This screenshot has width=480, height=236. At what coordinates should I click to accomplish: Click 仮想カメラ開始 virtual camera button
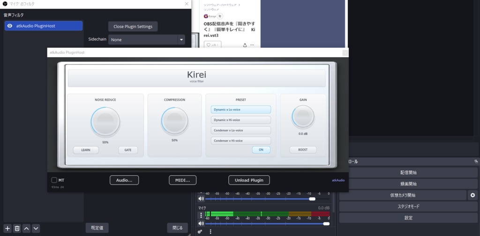pyautogui.click(x=403, y=195)
